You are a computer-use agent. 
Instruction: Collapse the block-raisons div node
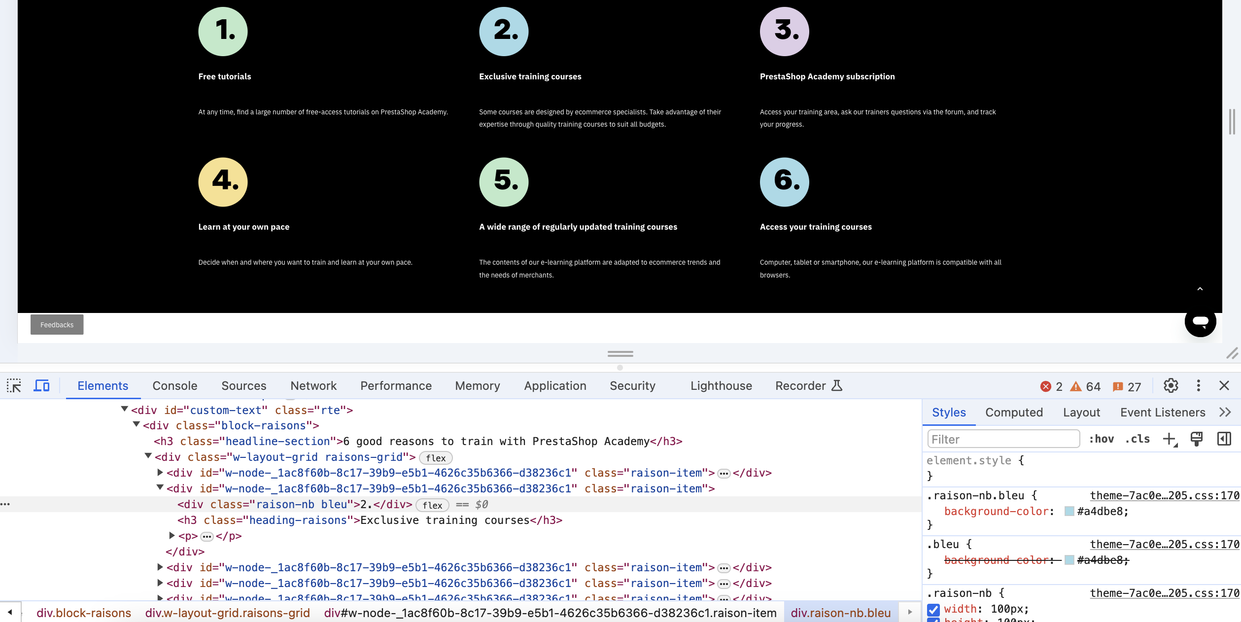pos(137,424)
